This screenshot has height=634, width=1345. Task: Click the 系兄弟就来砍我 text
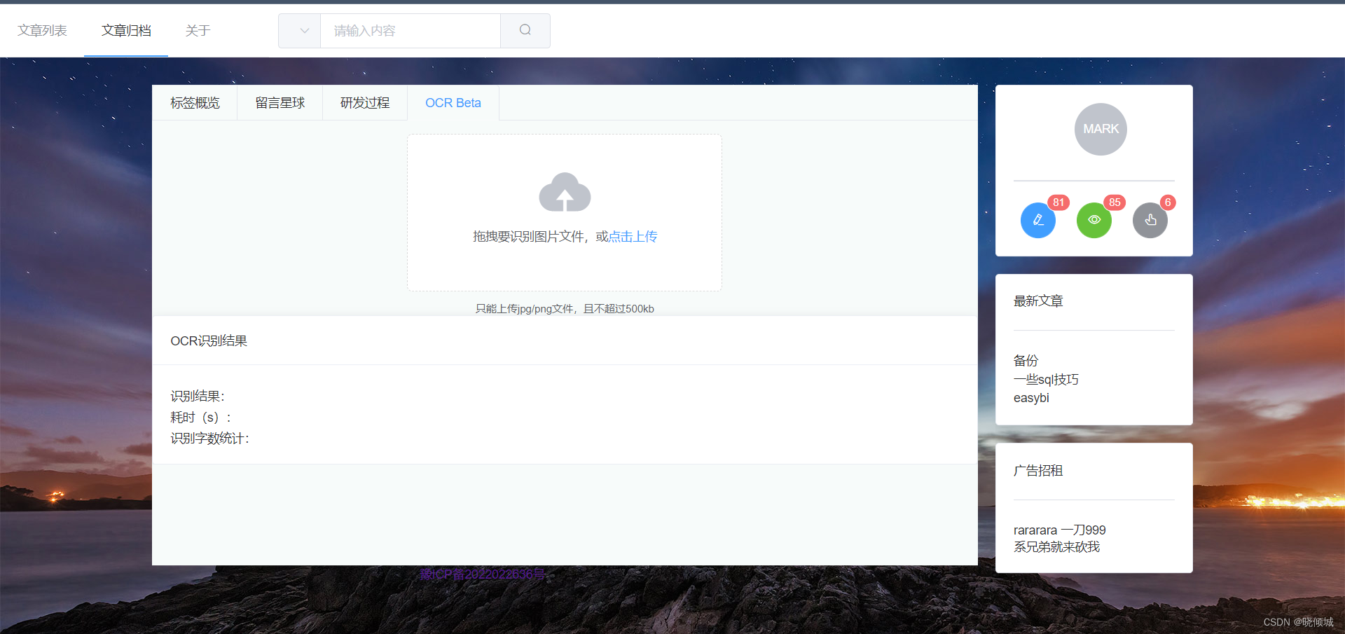(x=1056, y=547)
